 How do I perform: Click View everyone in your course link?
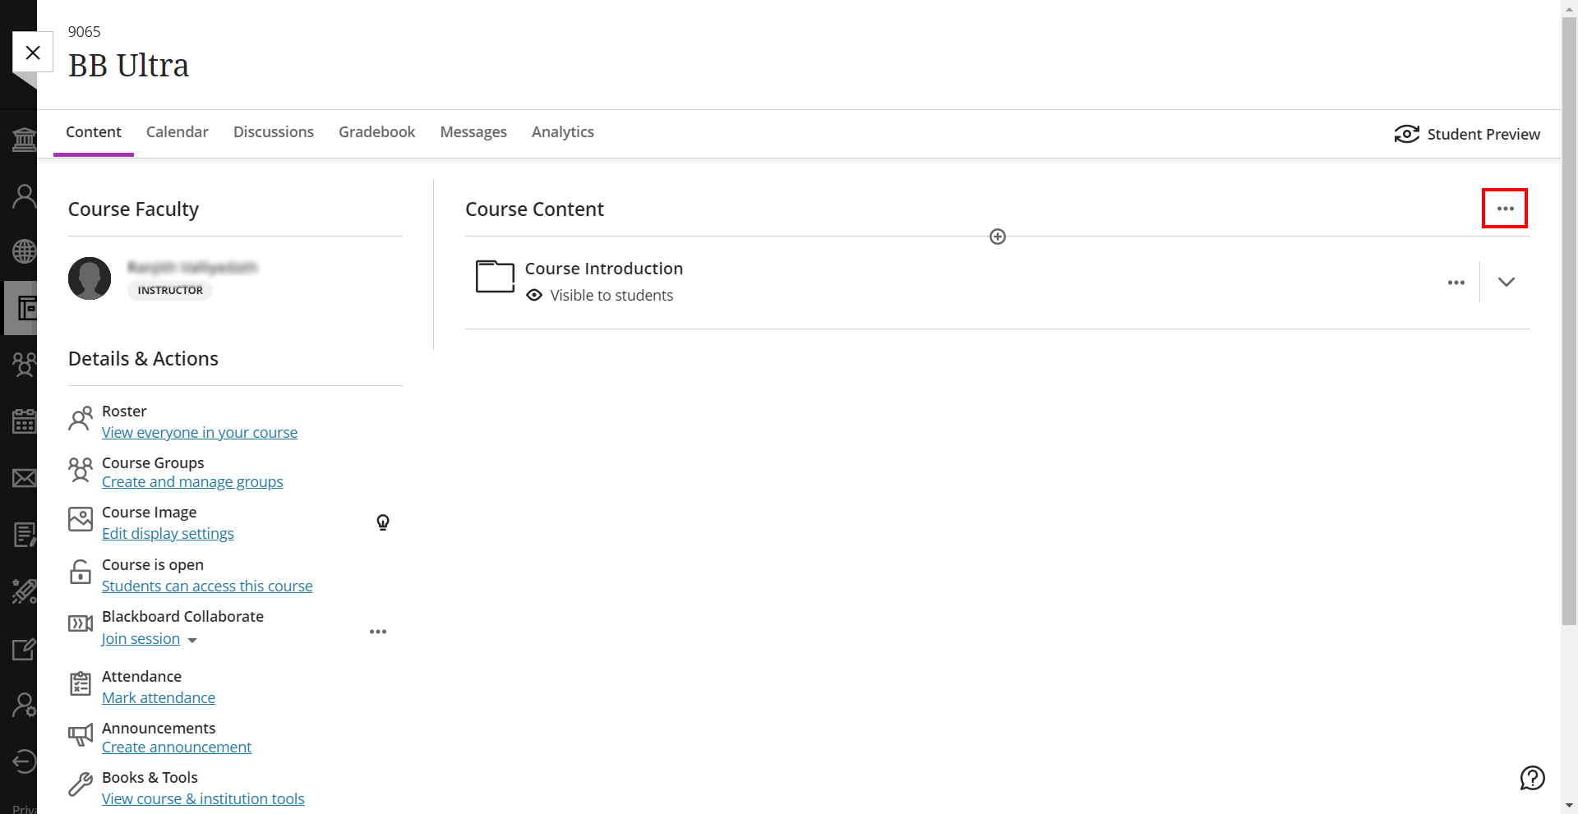pyautogui.click(x=200, y=433)
